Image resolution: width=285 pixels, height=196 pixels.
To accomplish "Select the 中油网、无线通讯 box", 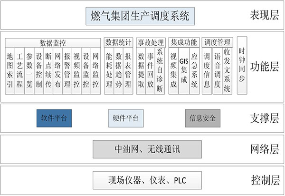I will (x=147, y=149).
